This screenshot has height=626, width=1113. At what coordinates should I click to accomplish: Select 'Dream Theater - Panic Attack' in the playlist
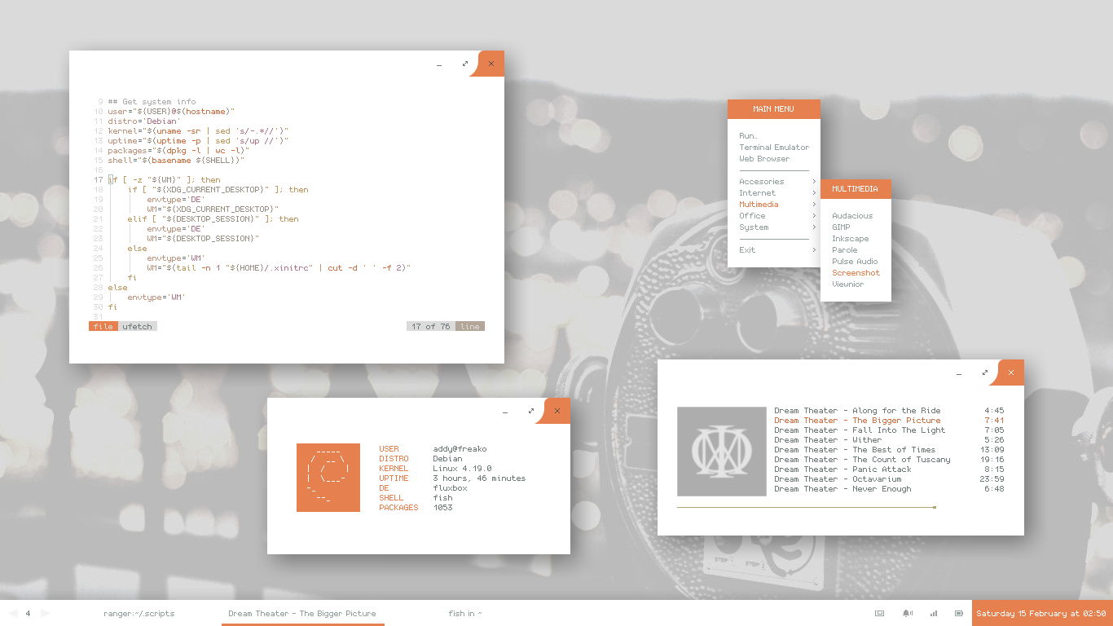844,469
